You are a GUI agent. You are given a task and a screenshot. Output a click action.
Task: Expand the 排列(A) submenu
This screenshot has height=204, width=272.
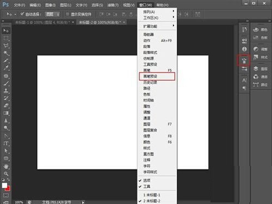157,12
